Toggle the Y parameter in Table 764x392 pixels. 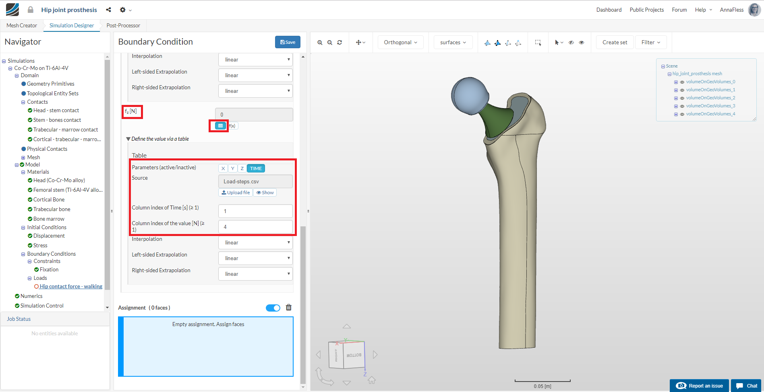click(x=233, y=168)
